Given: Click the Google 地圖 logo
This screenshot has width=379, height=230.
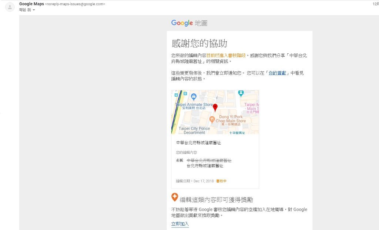Looking at the screenshot, I should (x=189, y=23).
